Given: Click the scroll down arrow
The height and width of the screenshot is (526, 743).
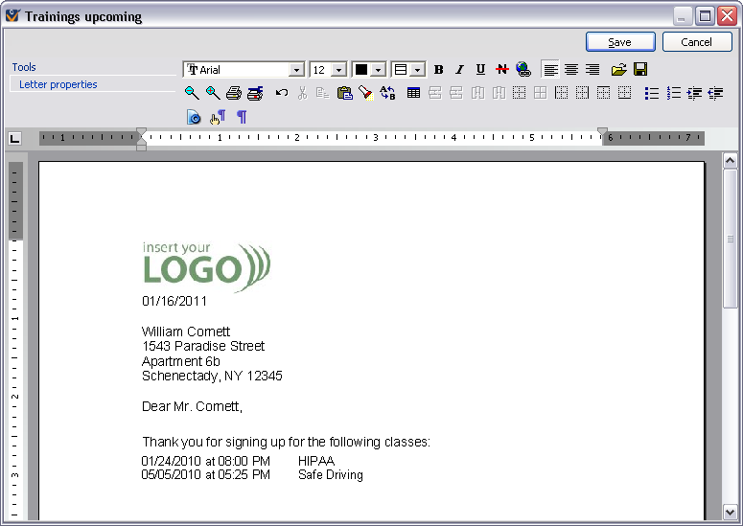Looking at the screenshot, I should coord(731,512).
